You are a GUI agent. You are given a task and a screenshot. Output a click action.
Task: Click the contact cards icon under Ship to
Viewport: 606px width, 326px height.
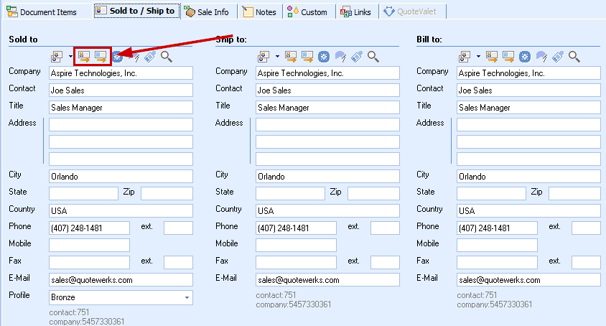[264, 56]
